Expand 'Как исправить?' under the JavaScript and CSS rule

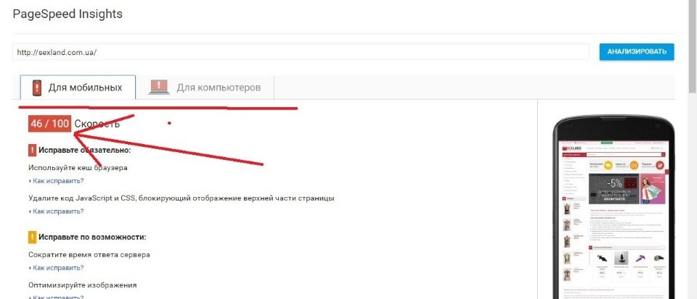pos(57,211)
